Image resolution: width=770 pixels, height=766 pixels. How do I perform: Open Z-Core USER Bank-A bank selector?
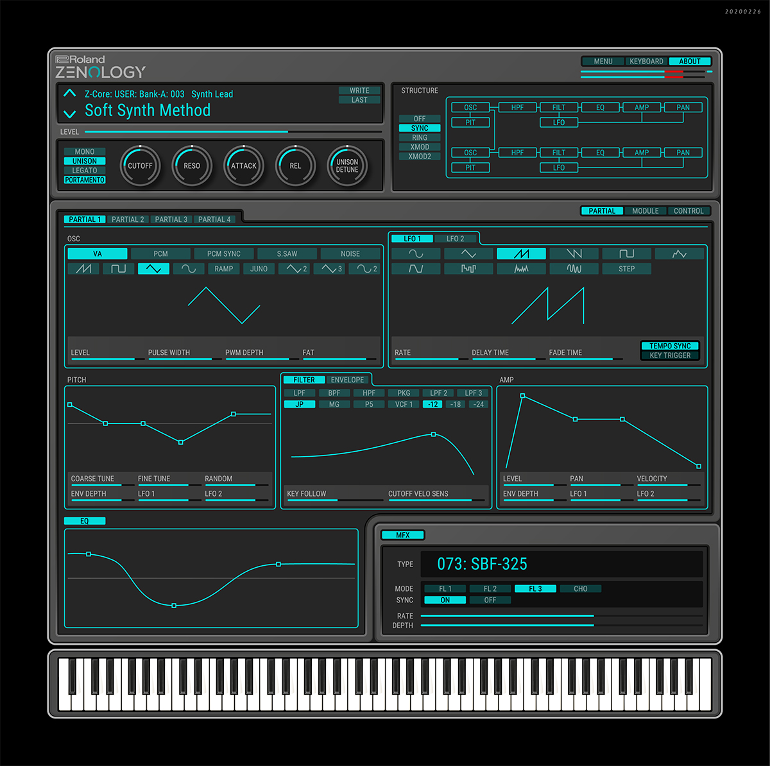135,94
